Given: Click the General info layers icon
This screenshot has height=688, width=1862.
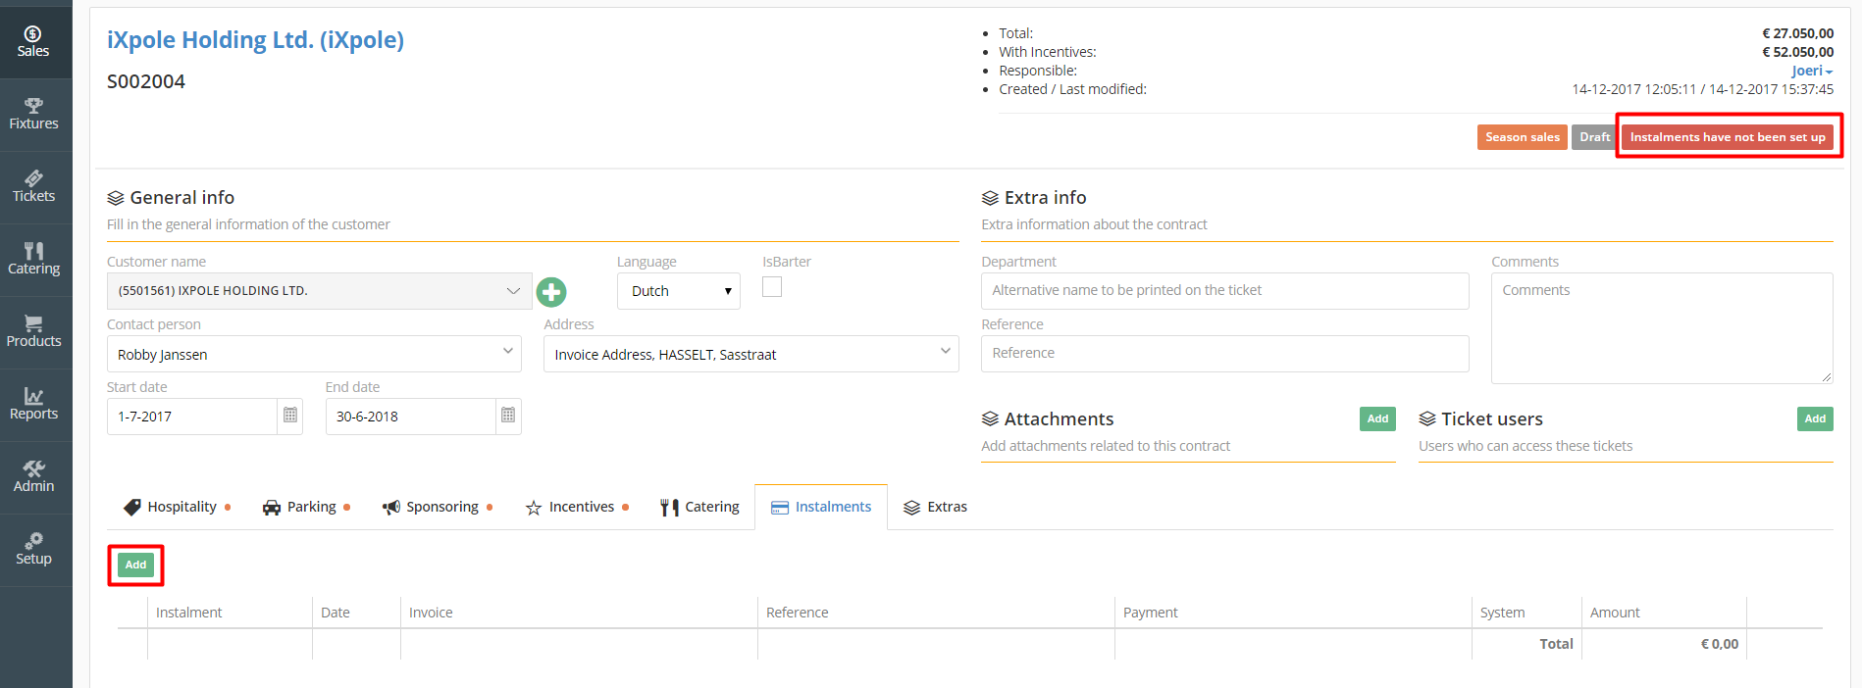Looking at the screenshot, I should pyautogui.click(x=116, y=198).
